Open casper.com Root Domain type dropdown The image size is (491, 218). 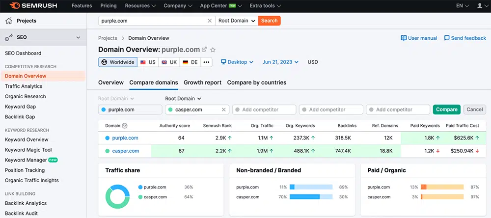coord(183,98)
